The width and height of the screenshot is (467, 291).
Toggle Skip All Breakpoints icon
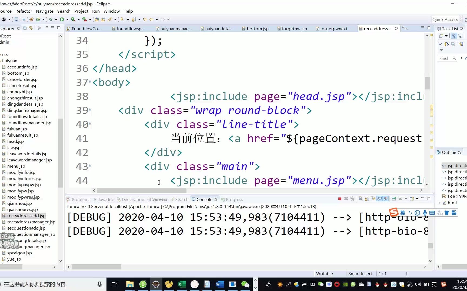(24, 19)
